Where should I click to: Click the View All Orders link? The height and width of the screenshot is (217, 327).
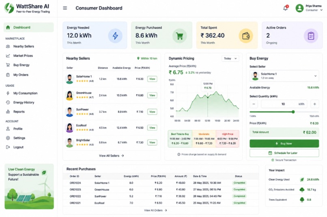point(155,211)
